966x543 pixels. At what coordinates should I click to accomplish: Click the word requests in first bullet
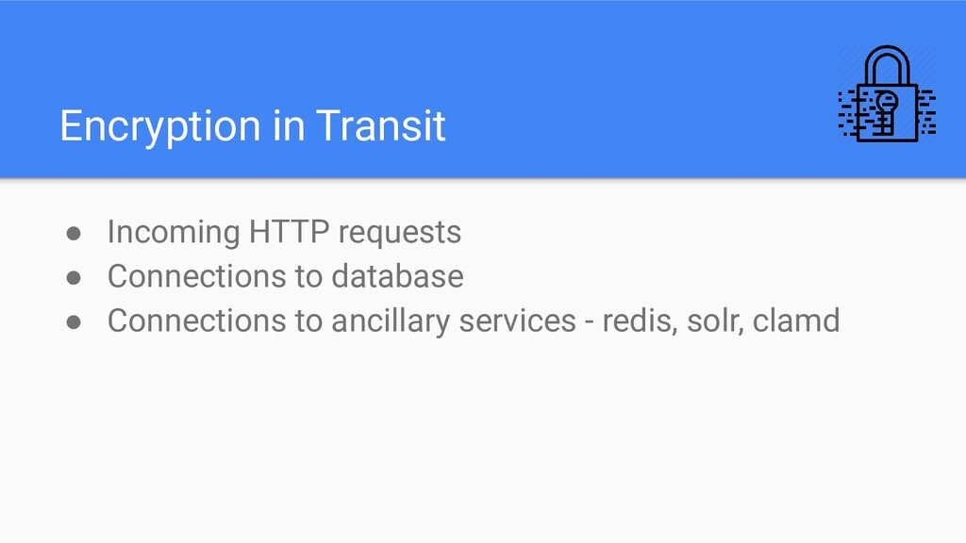tap(400, 234)
